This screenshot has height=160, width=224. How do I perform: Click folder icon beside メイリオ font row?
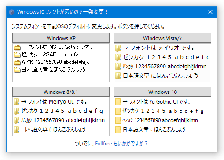[118, 48]
